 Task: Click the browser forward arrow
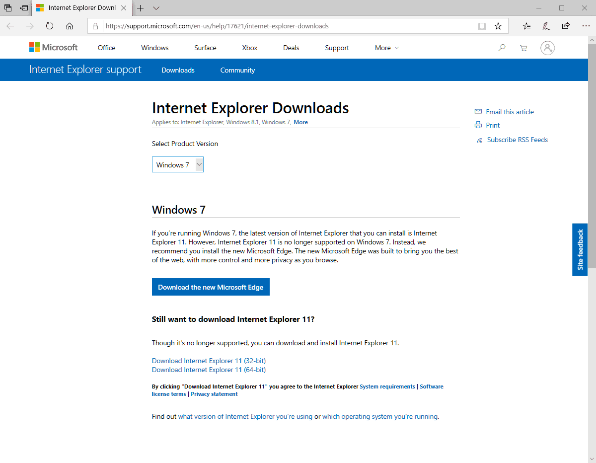(30, 26)
